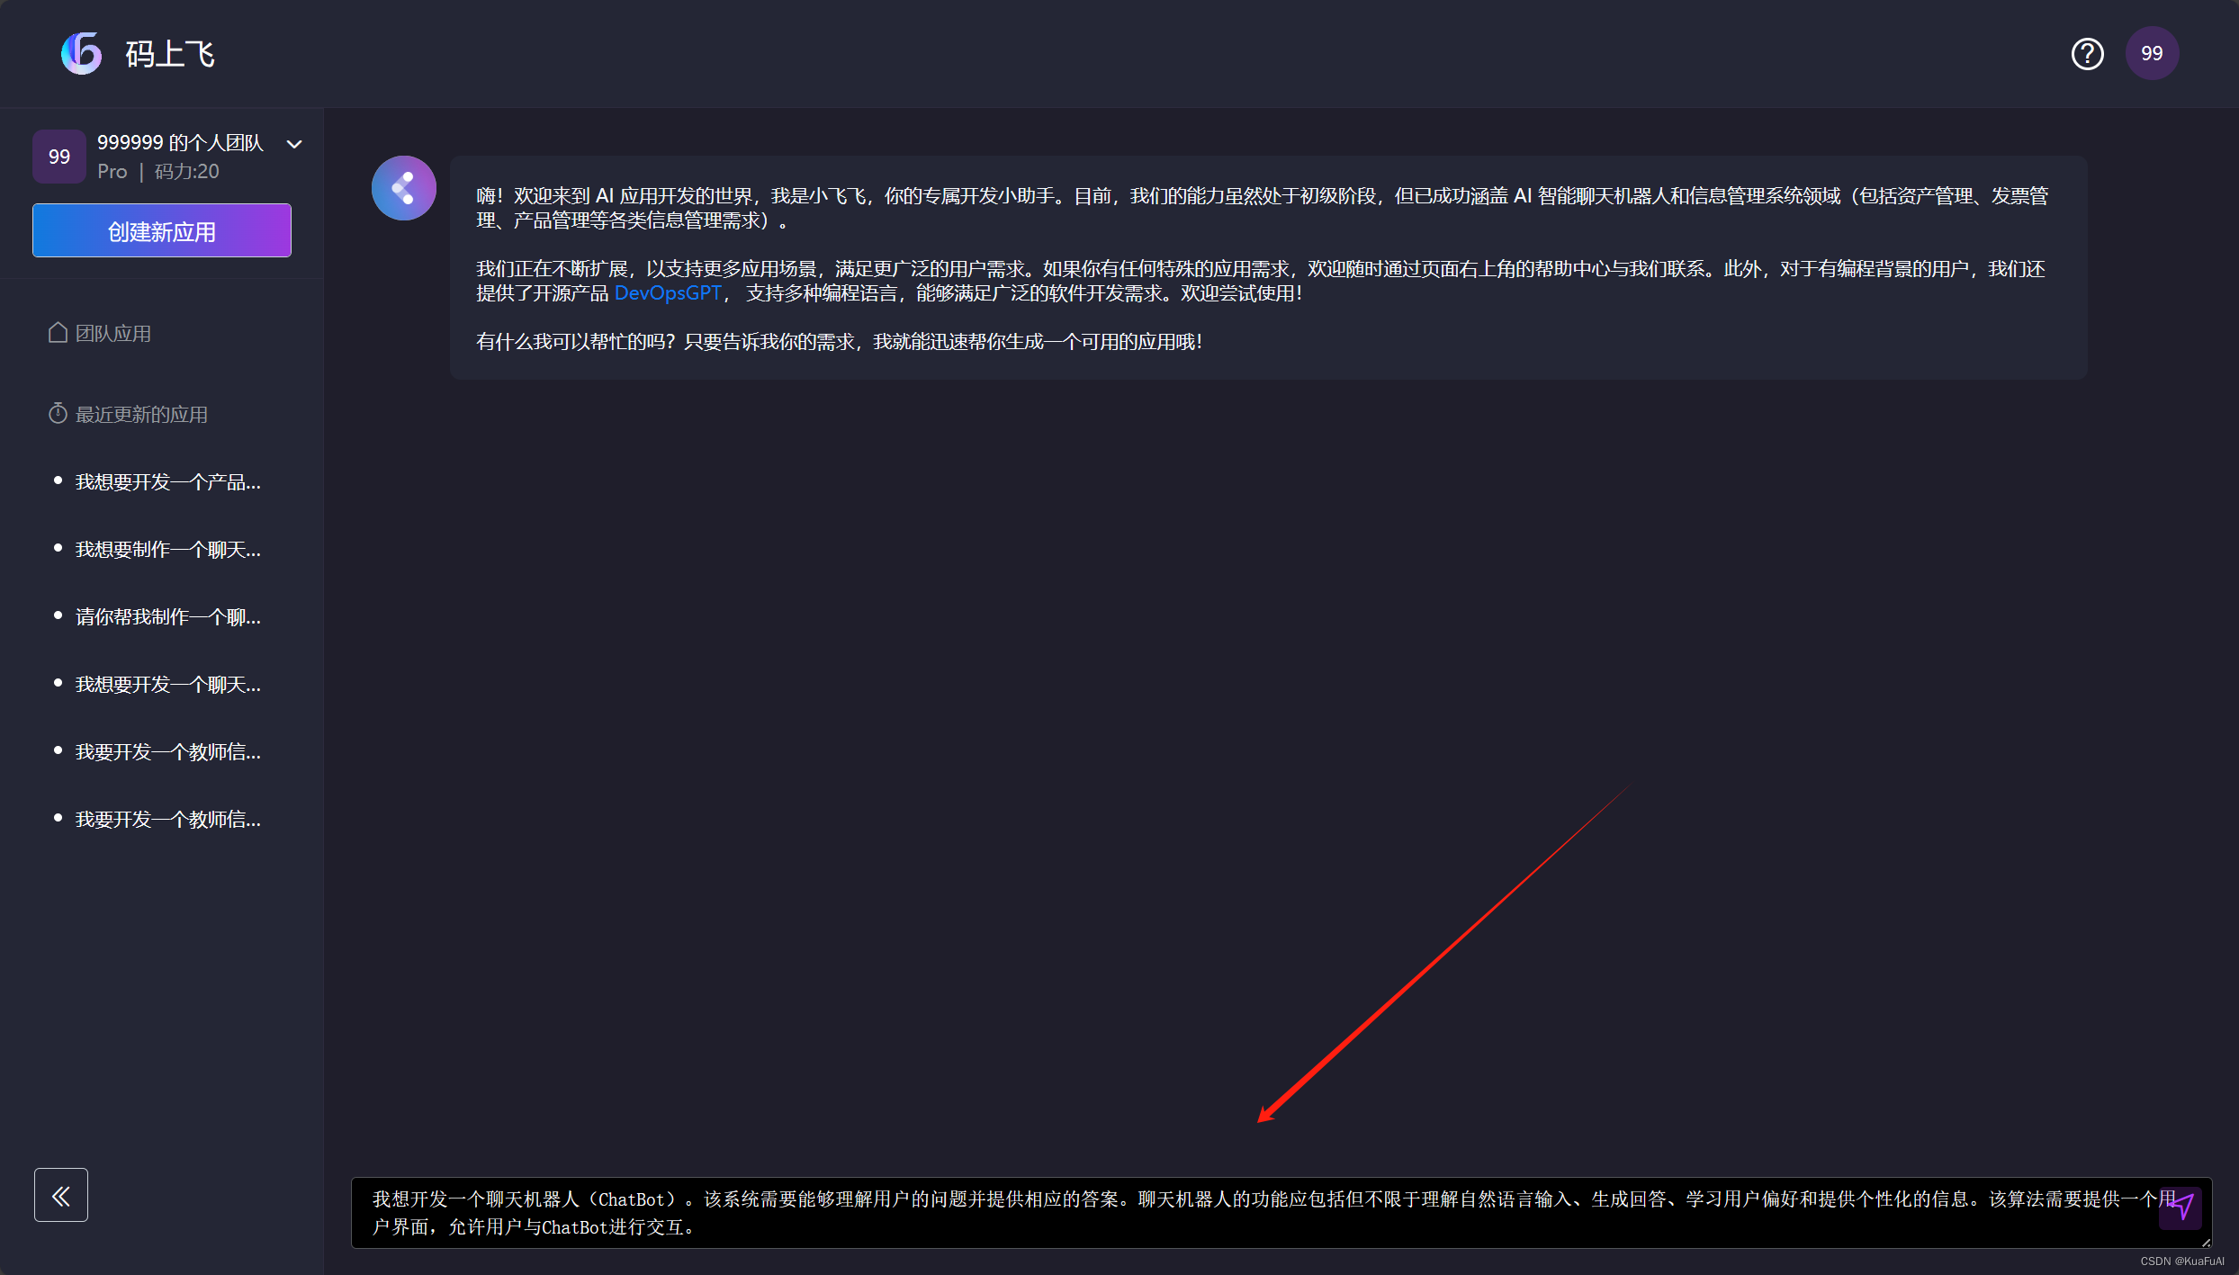2239x1275 pixels.
Task: Click the 99 user avatar top right
Action: pos(2152,54)
